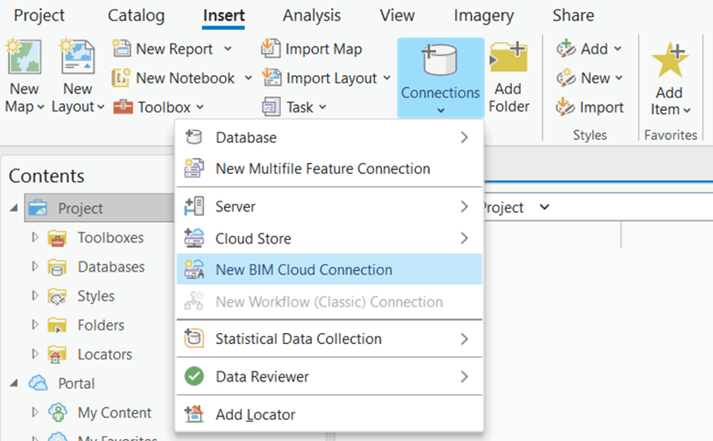Image resolution: width=713 pixels, height=441 pixels.
Task: Click the Server menu icon
Action: coord(194,206)
